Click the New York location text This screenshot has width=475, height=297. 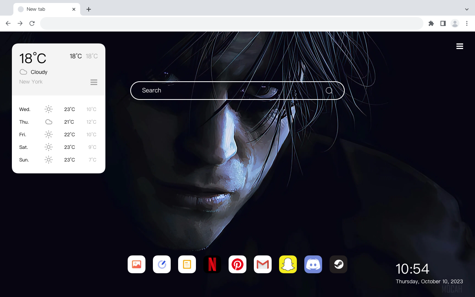[31, 82]
